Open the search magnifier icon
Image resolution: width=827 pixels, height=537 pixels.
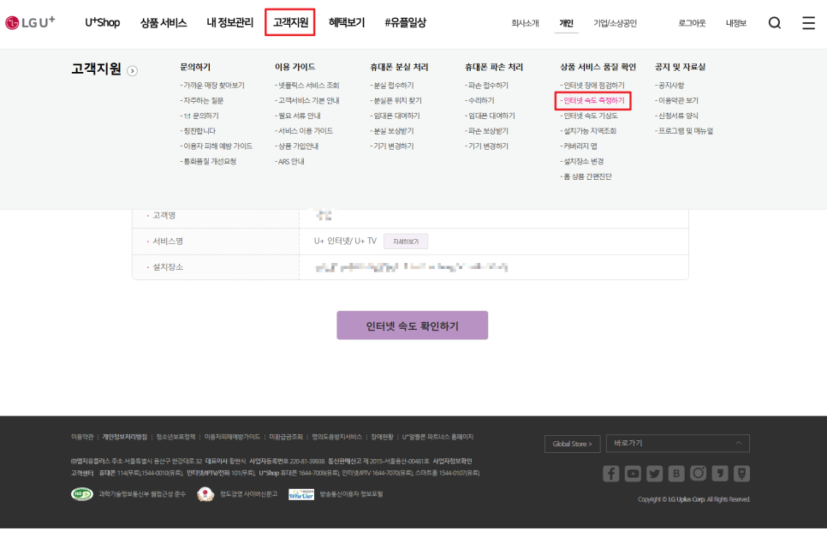coord(774,22)
